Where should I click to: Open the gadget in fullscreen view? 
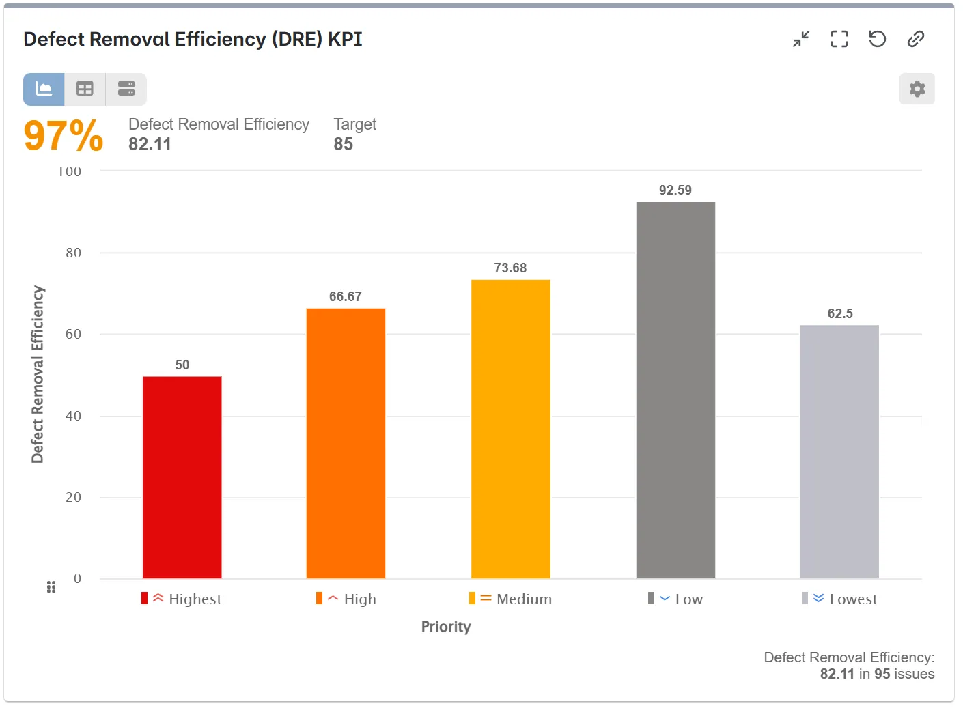coord(839,39)
